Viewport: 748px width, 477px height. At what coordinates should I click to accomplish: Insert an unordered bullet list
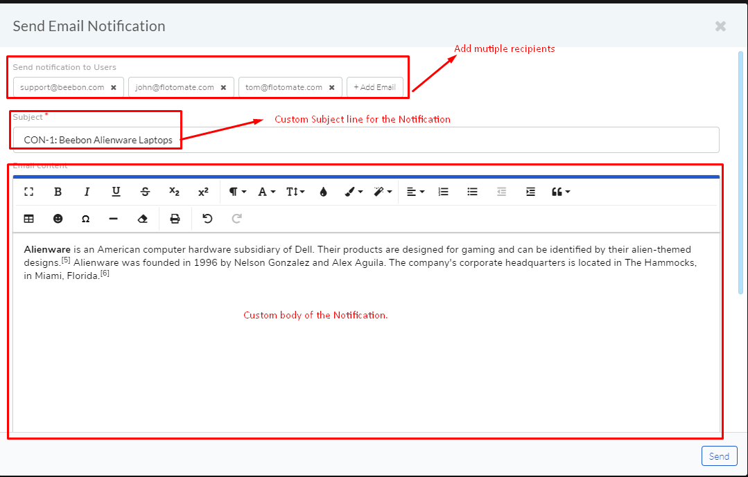(x=472, y=192)
